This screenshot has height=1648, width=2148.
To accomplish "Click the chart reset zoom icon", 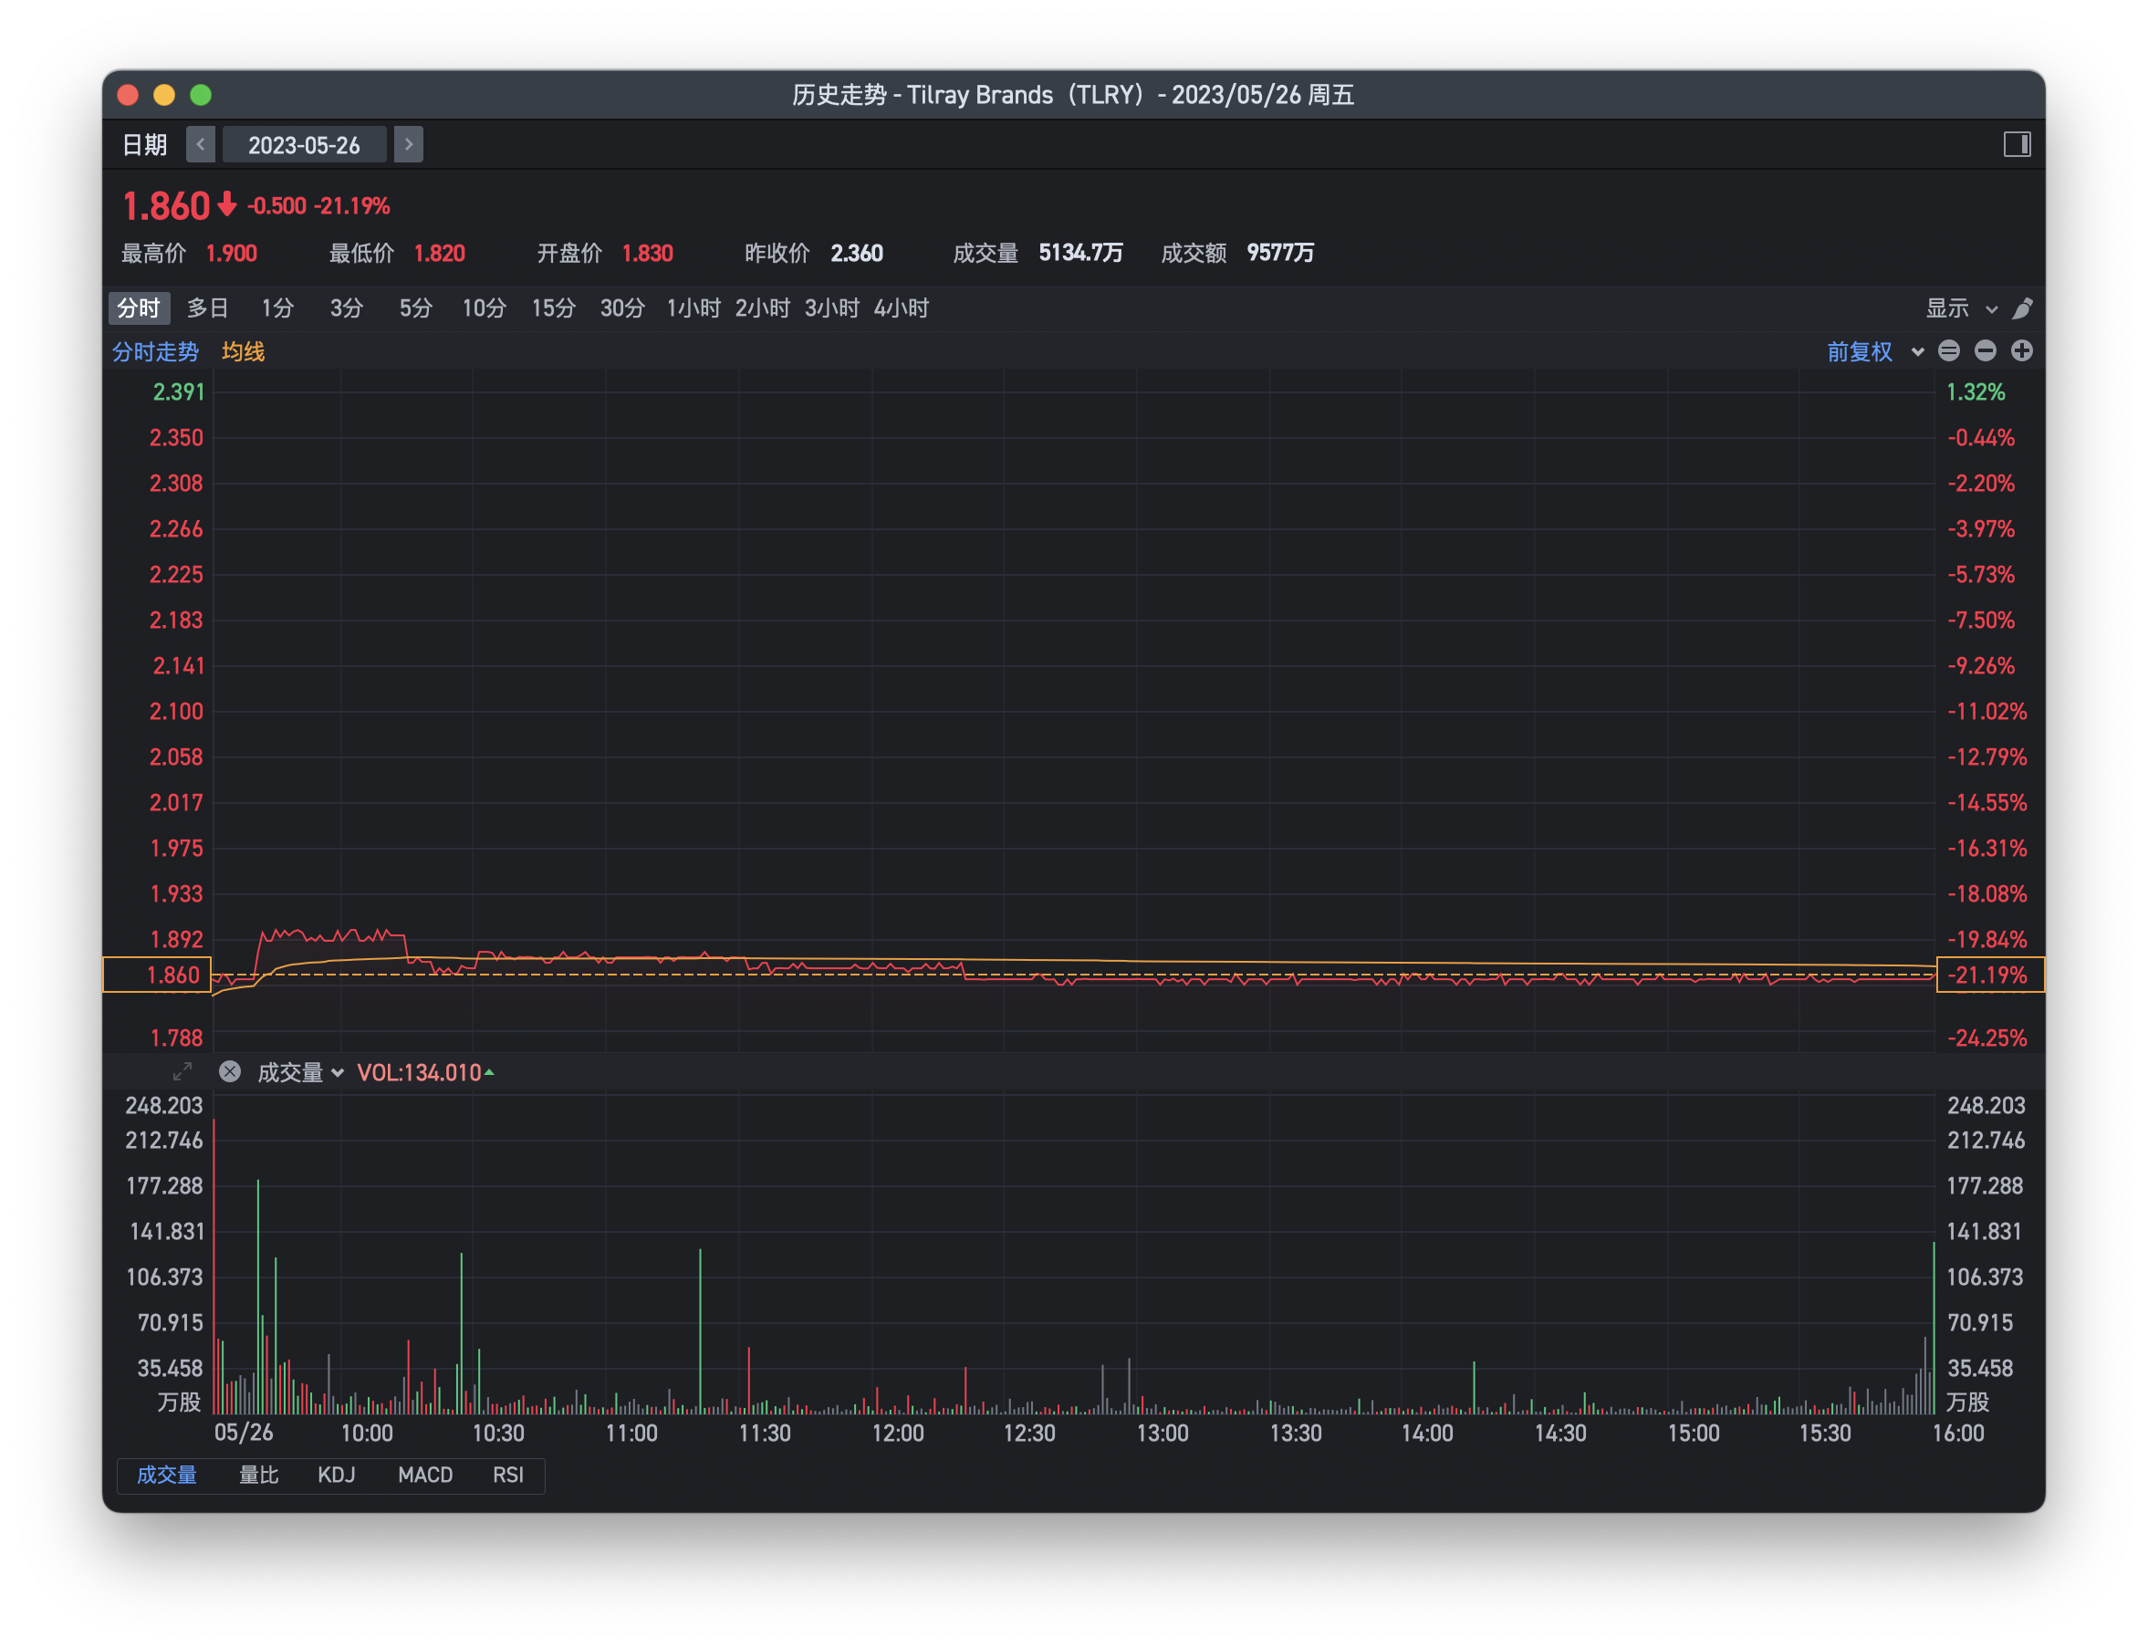I will click(x=1949, y=351).
